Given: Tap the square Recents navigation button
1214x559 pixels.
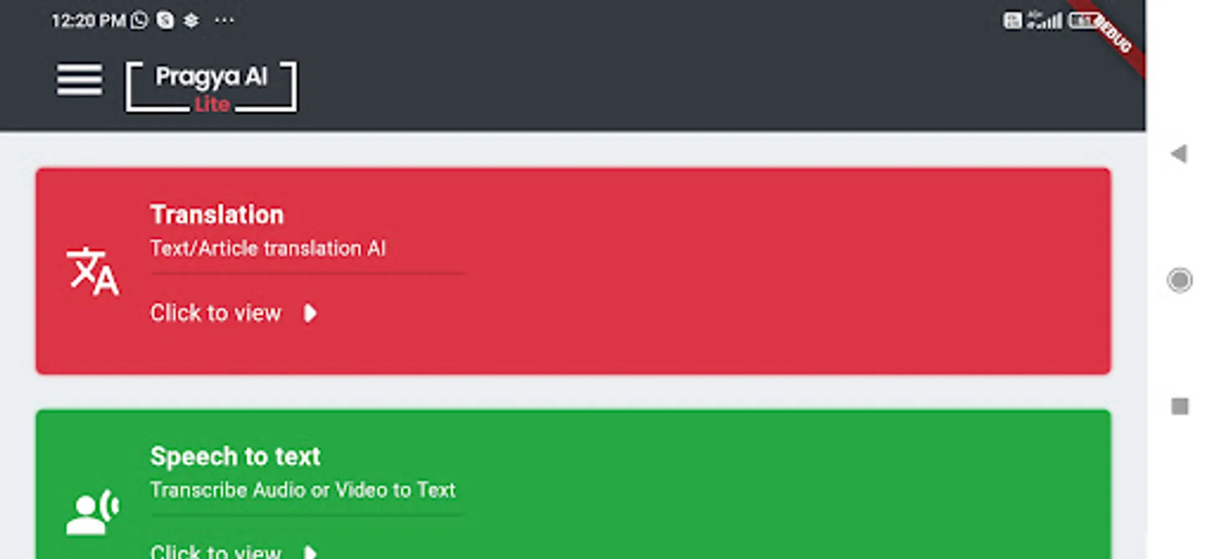Looking at the screenshot, I should pos(1179,405).
